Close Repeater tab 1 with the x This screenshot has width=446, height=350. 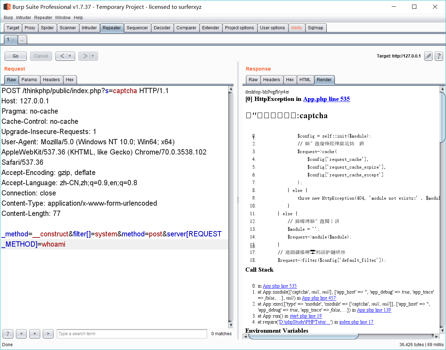[13, 40]
